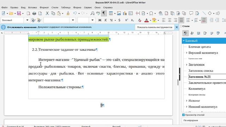Insert a table using toolbar icon
This screenshot has width=226, height=127.
[111, 13]
